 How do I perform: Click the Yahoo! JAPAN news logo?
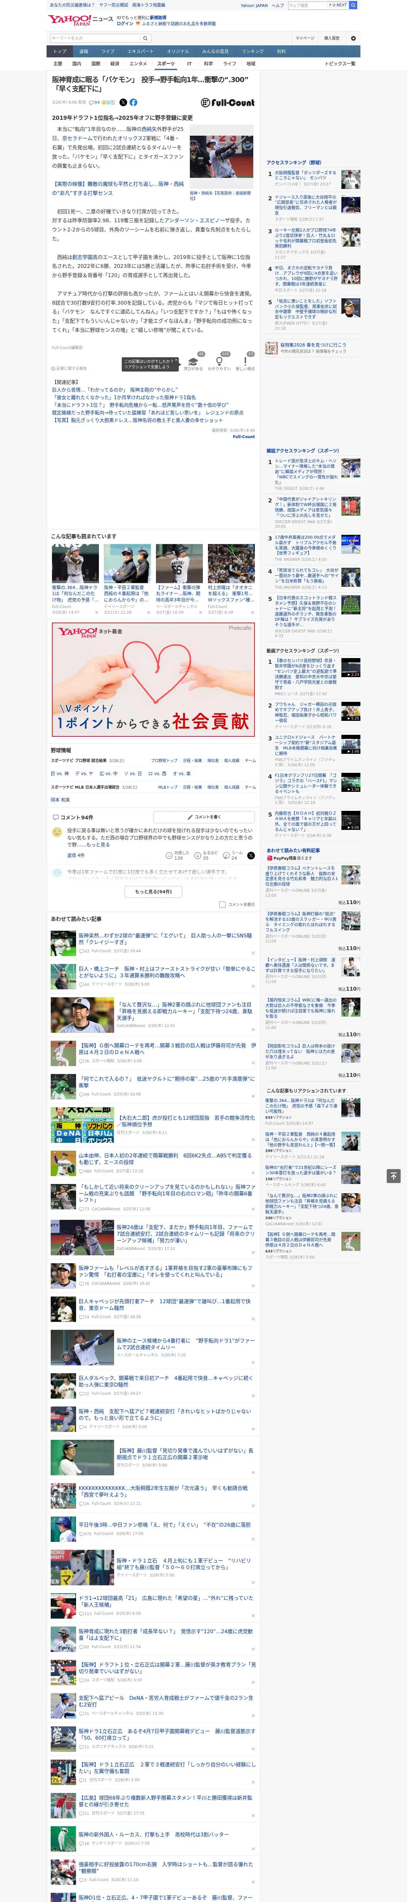tap(81, 20)
